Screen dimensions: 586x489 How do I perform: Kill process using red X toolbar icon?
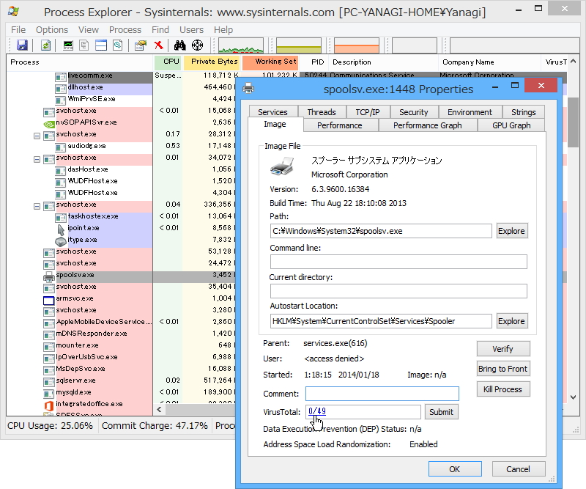coord(158,45)
